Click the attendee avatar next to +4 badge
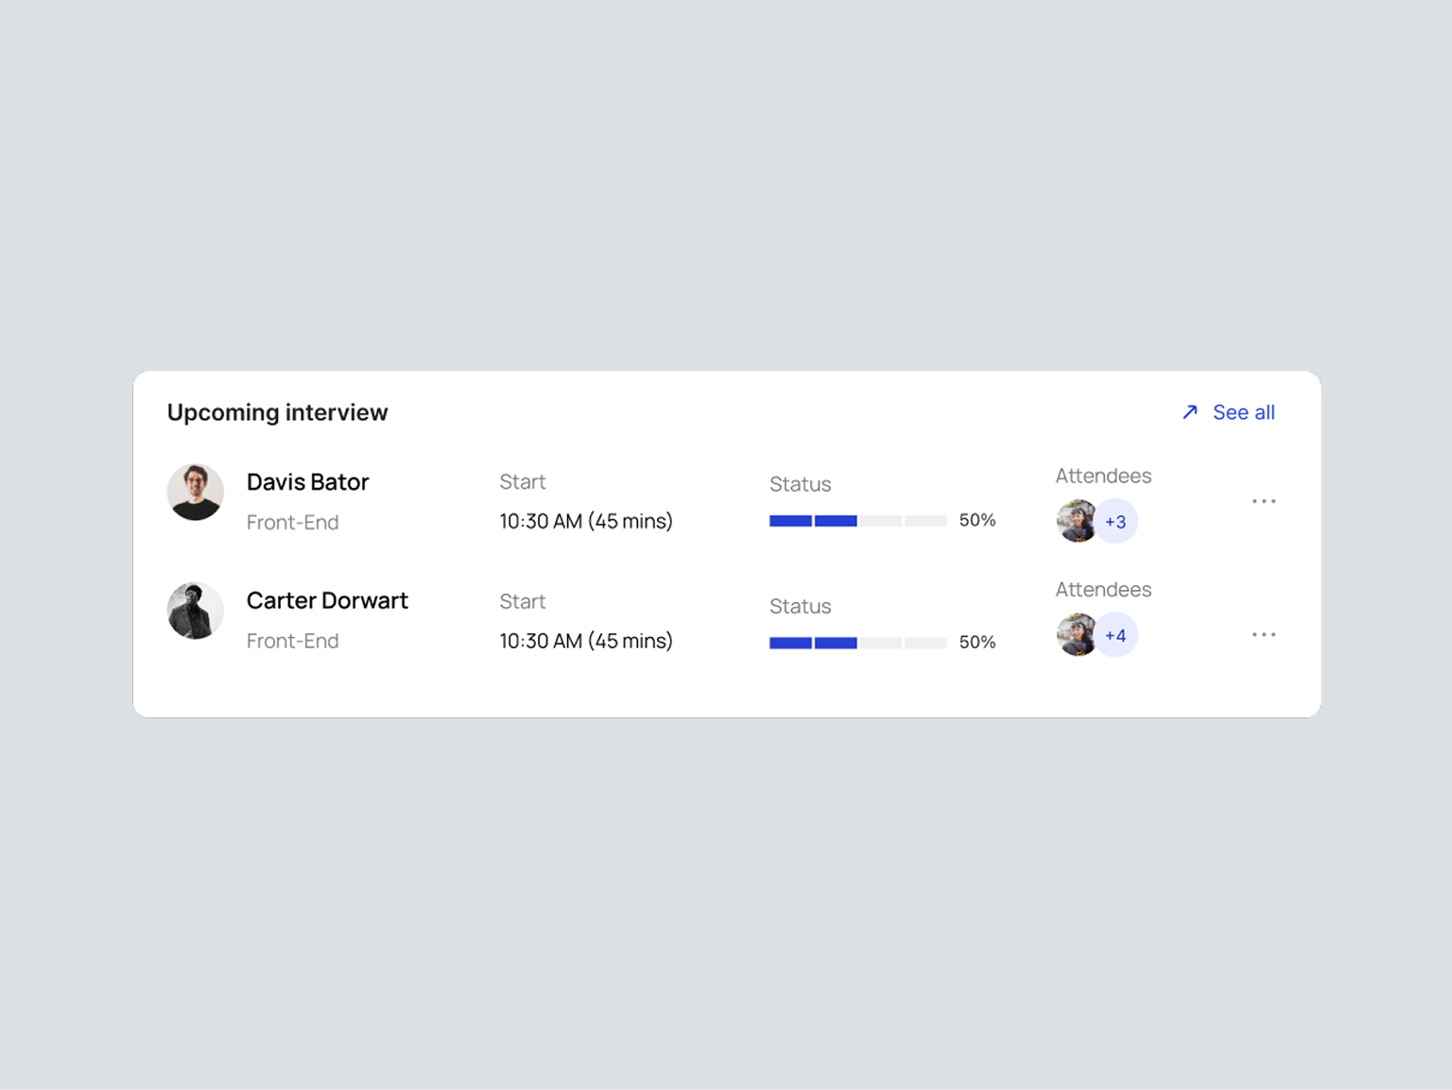1452x1090 pixels. [1076, 634]
